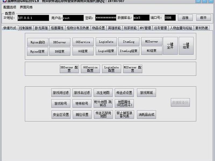Click the 特殊称号 button

(x=82, y=104)
